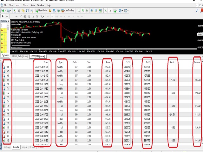Toggle the Terminal panel icon
This screenshot has width=203, height=152.
click(27, 10)
